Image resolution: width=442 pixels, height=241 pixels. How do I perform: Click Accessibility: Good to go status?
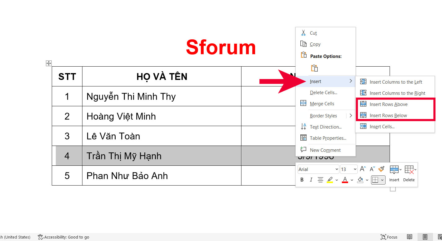coord(64,237)
